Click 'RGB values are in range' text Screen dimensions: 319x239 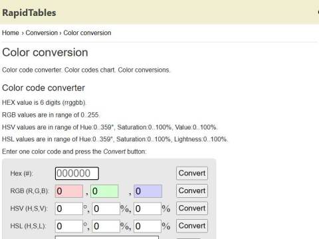coord(51,115)
